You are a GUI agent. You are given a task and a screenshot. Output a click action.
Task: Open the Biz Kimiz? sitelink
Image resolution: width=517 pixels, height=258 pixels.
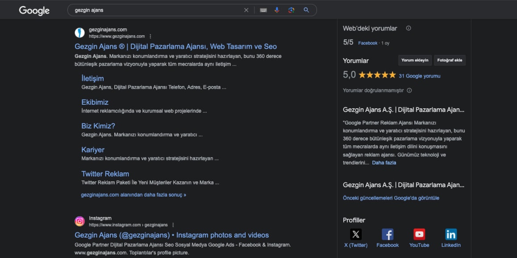click(98, 126)
